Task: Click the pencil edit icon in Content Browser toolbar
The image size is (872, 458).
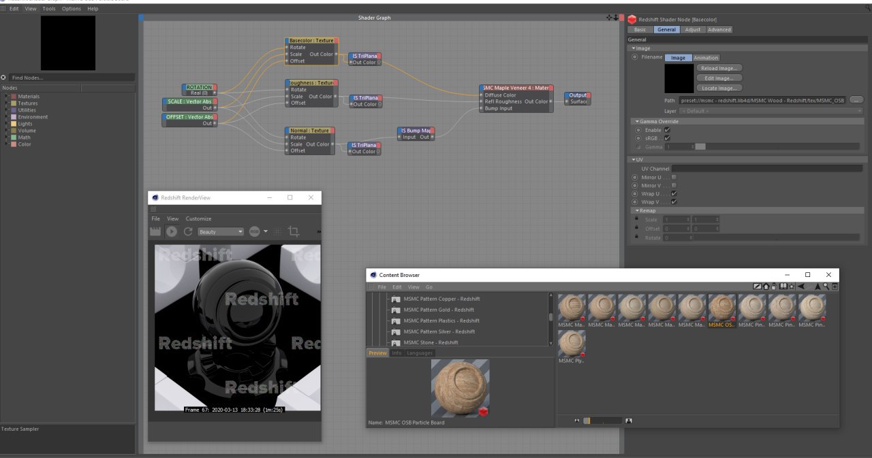Action: coord(757,287)
